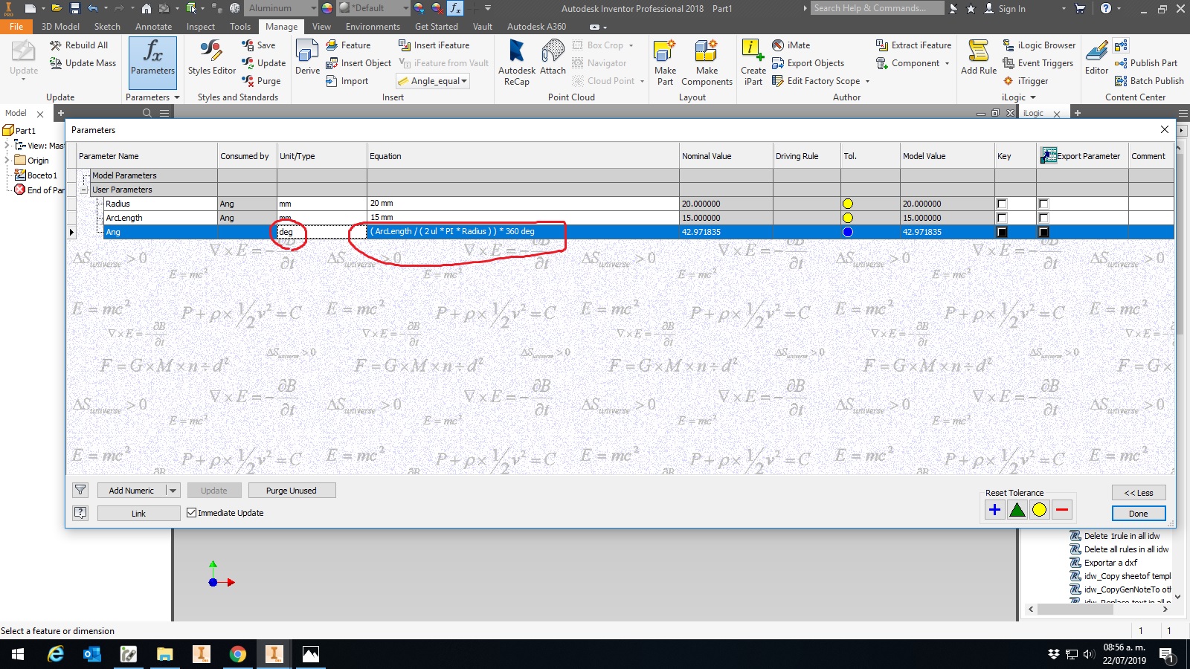Open the Windows Start menu
This screenshot has width=1190, height=669.
pos(18,654)
